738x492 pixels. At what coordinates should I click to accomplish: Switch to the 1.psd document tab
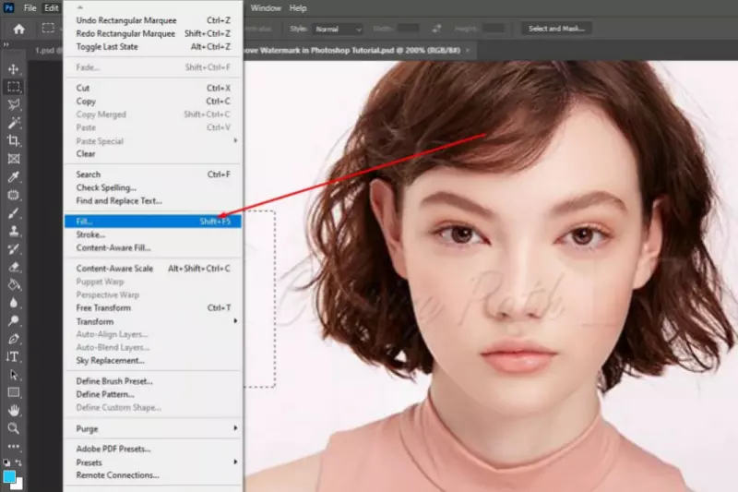[x=46, y=51]
